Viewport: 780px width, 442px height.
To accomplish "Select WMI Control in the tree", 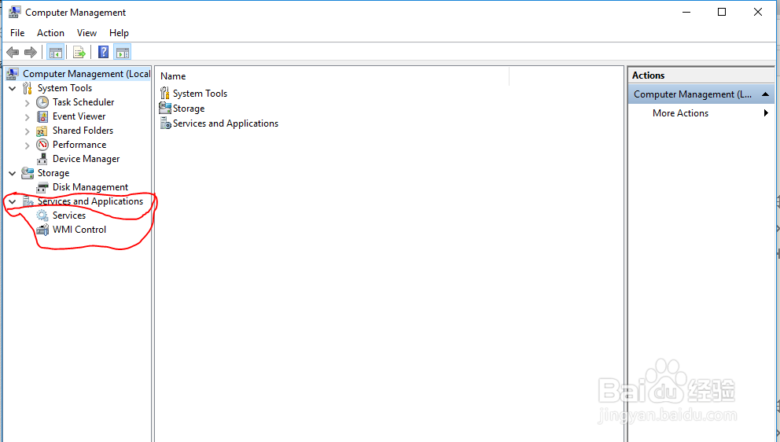I will pyautogui.click(x=79, y=230).
